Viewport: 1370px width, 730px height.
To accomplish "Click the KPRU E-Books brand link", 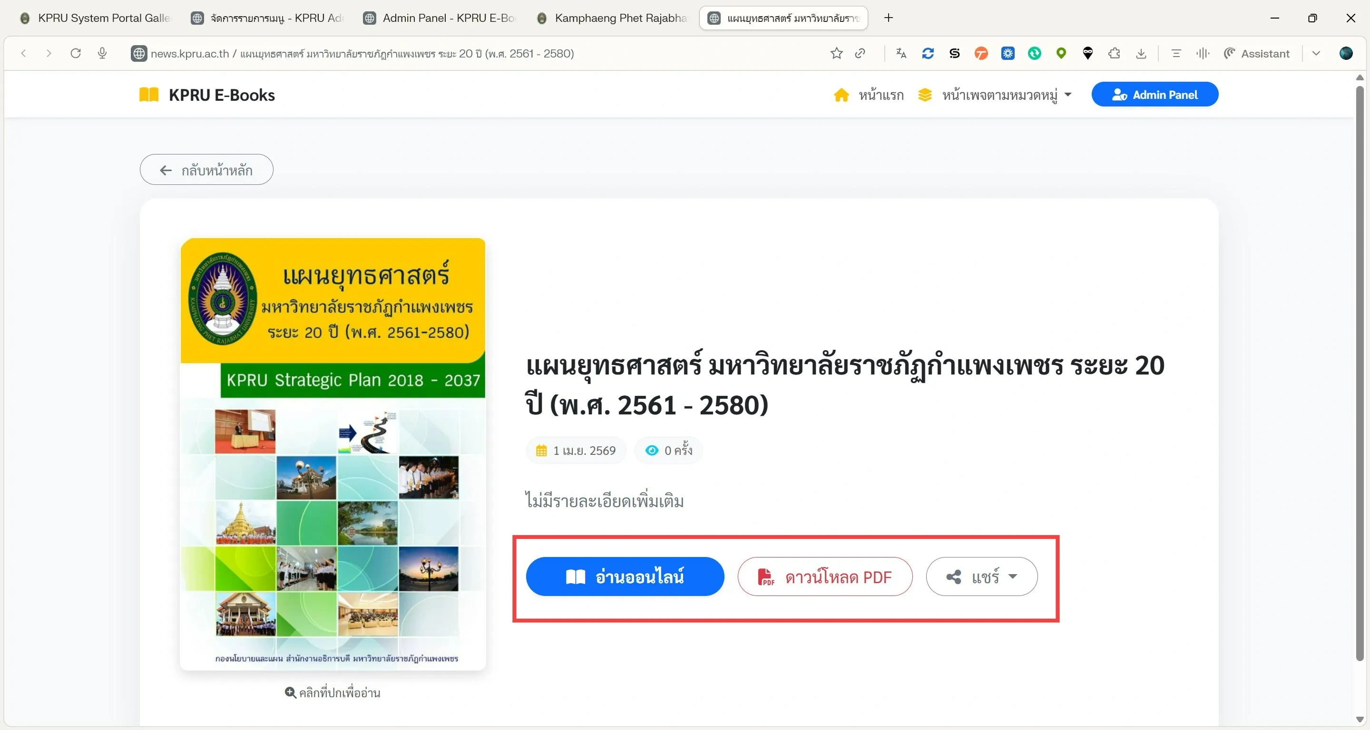I will [x=207, y=95].
